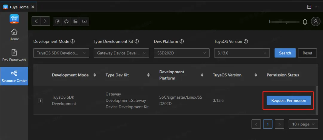Open notifications bell icon
This screenshot has width=323, height=140.
point(305,22)
